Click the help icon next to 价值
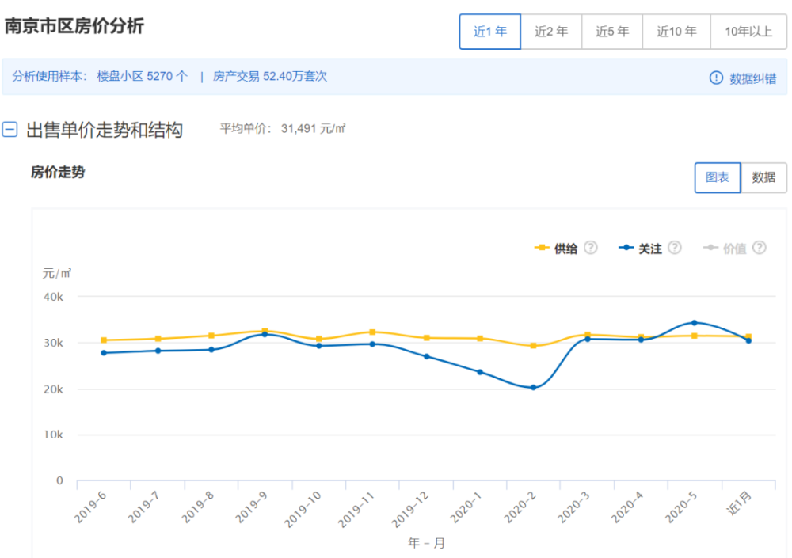The width and height of the screenshot is (792, 558). coord(760,248)
